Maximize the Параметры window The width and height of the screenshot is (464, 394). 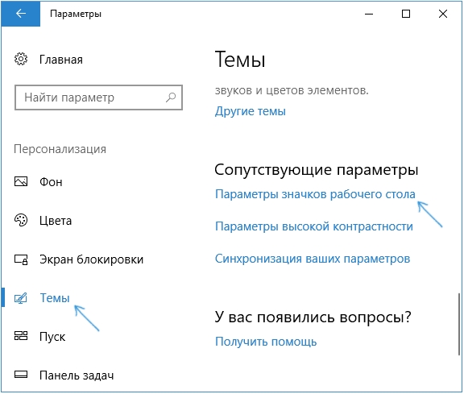(406, 14)
